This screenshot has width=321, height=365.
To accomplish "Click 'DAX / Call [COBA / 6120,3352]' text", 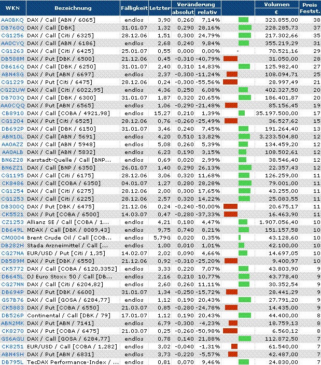I will [x=72, y=269].
